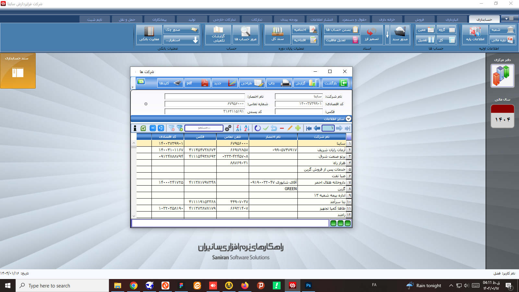Click the undo arrow icon in the grid toolbar
This screenshot has width=519, height=292.
click(274, 128)
